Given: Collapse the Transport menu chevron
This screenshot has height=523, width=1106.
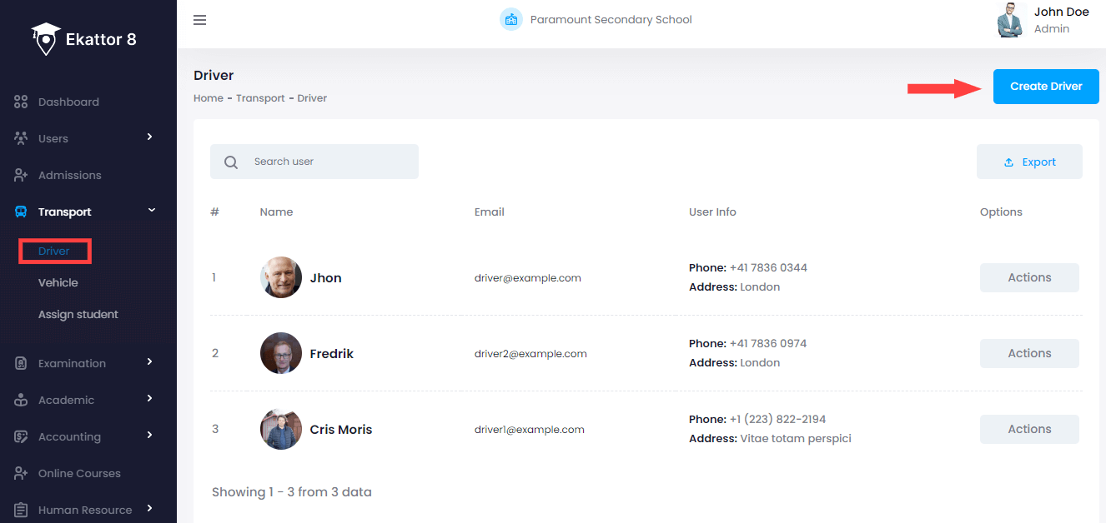Looking at the screenshot, I should [x=151, y=211].
